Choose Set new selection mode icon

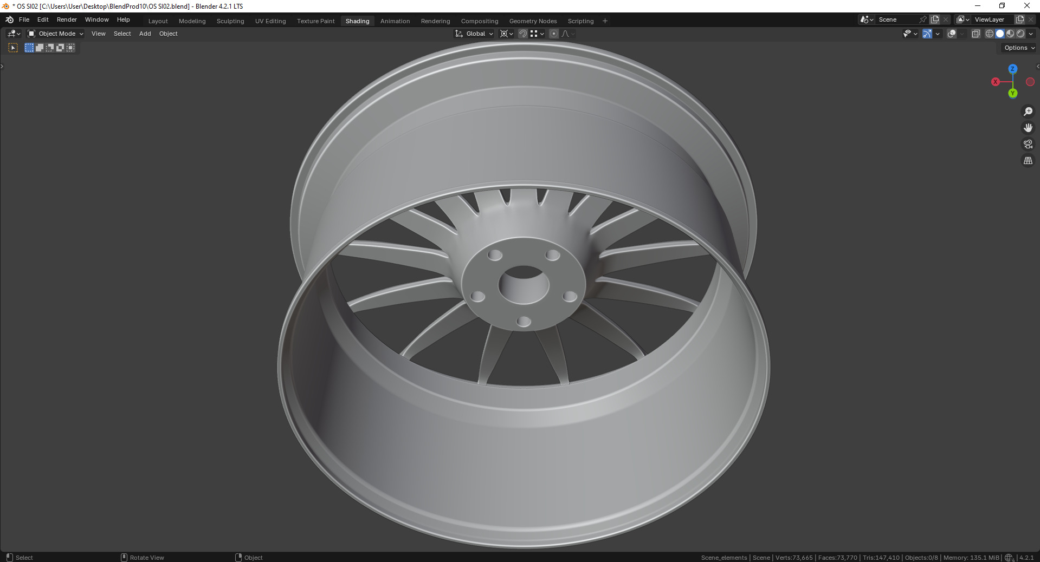(x=29, y=48)
